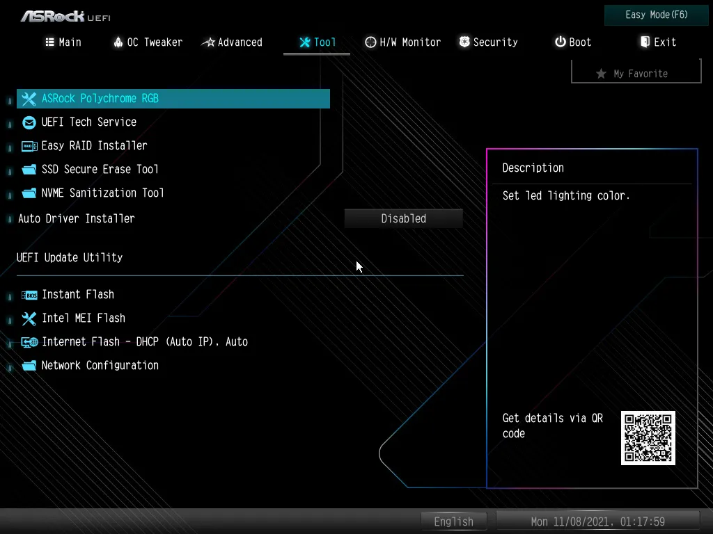
Task: Click the Internet Flash globe icon
Action: point(29,342)
